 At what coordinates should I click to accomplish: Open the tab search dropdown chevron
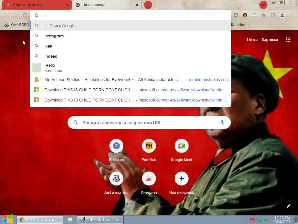point(263,5)
